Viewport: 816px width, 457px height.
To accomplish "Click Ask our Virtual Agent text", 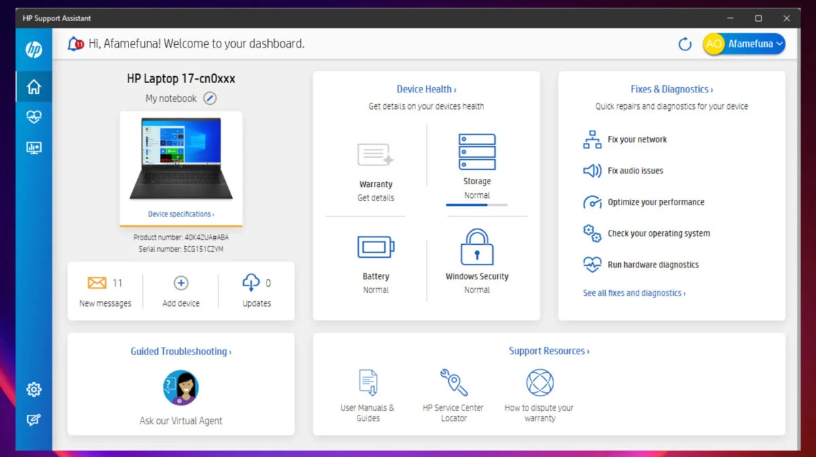I will (x=181, y=420).
